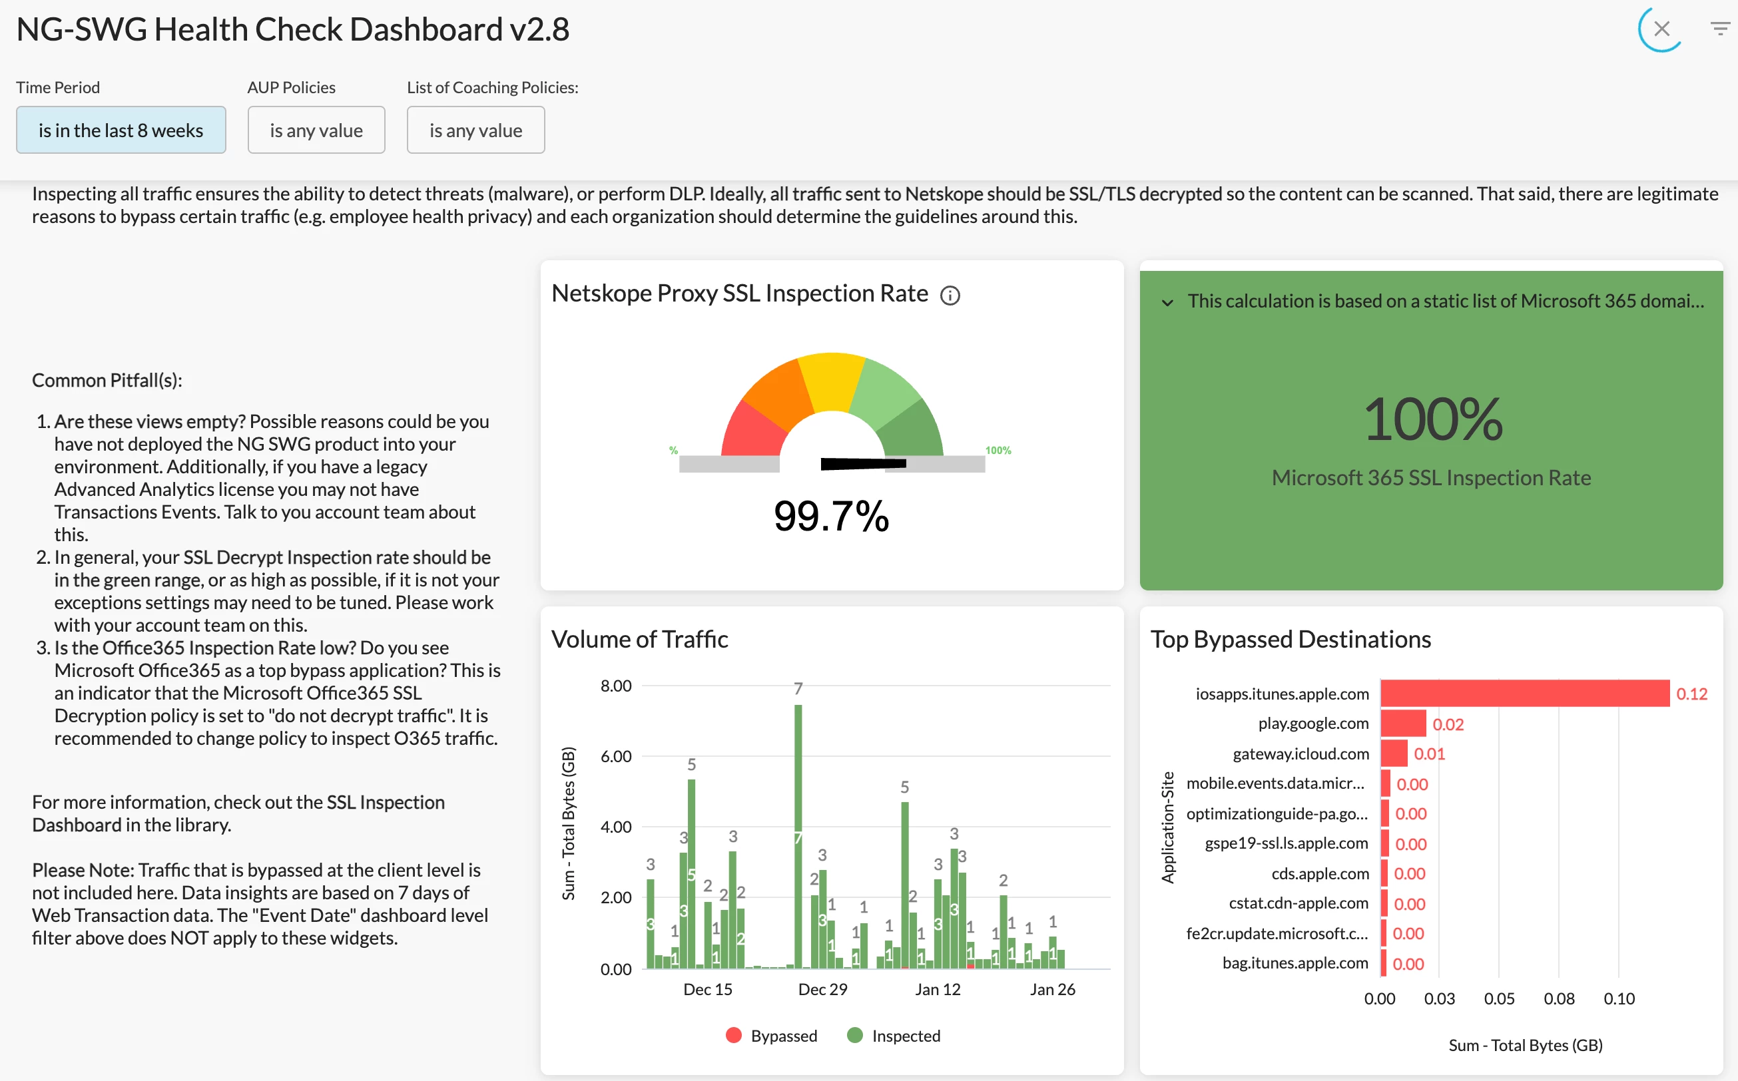
Task: Open the AUP Policies 'is any value' filter
Action: coord(316,130)
